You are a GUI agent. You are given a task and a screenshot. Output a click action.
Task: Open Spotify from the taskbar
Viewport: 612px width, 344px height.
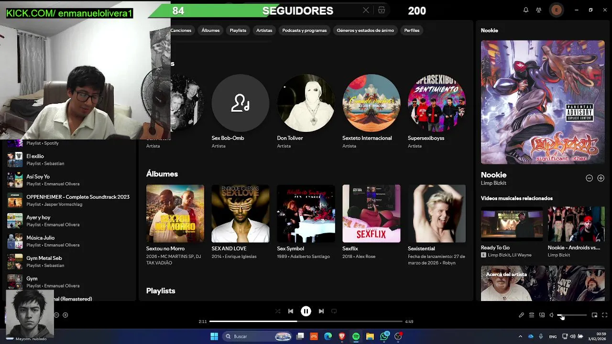[356, 336]
